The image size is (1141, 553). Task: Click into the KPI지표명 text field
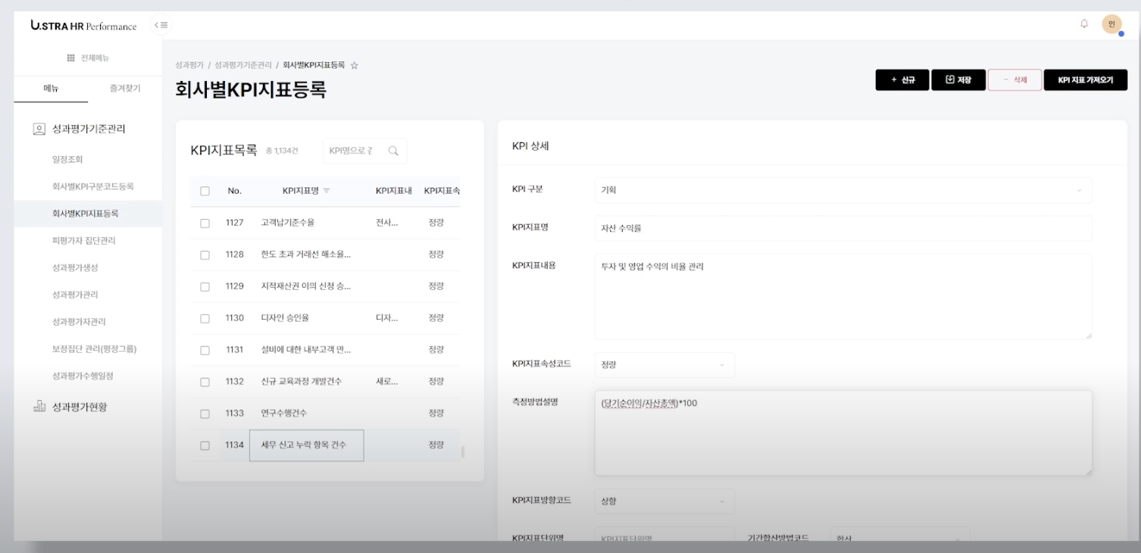(x=842, y=228)
